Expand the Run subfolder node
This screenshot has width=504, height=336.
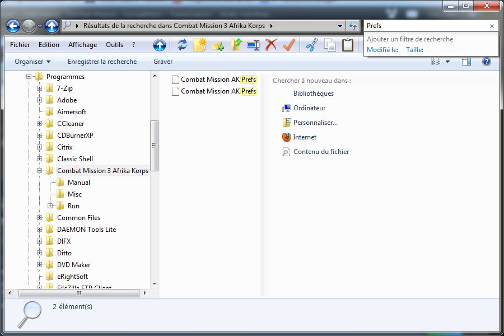[50, 206]
